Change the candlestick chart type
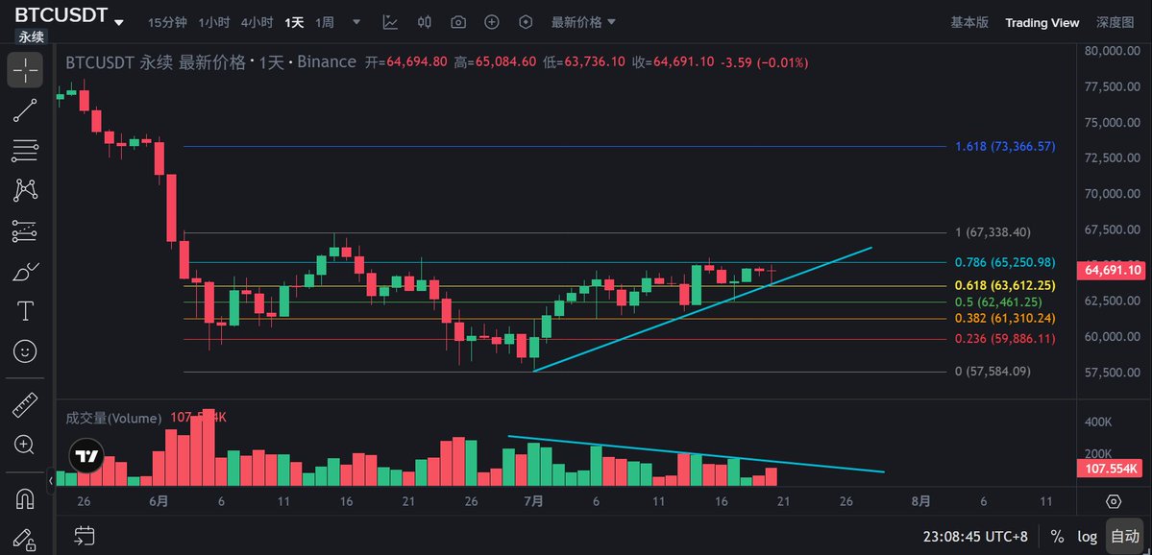 tap(425, 22)
